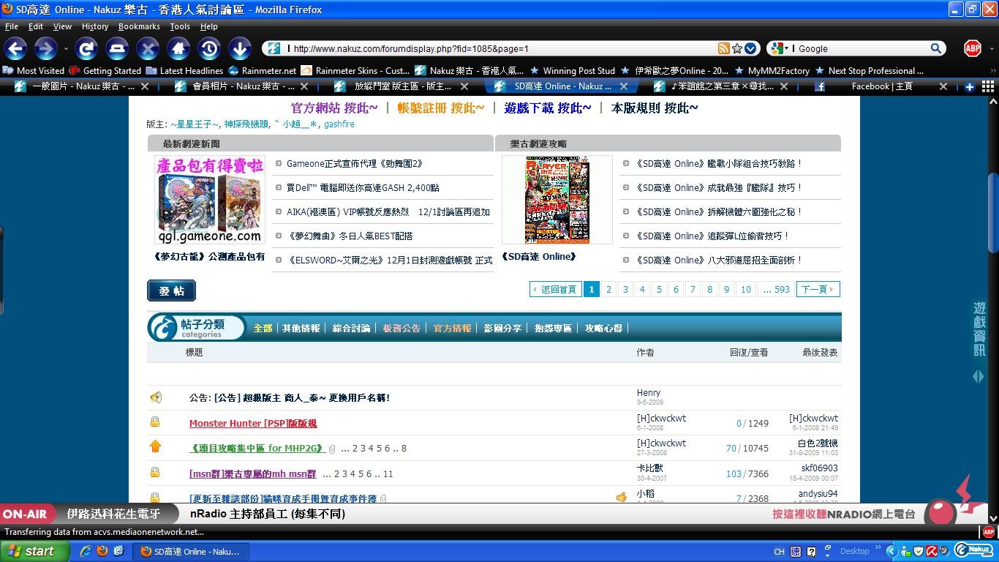Open downloads with the down-arrow toolbar icon
Viewport: 999px width, 562px height.
(x=240, y=49)
